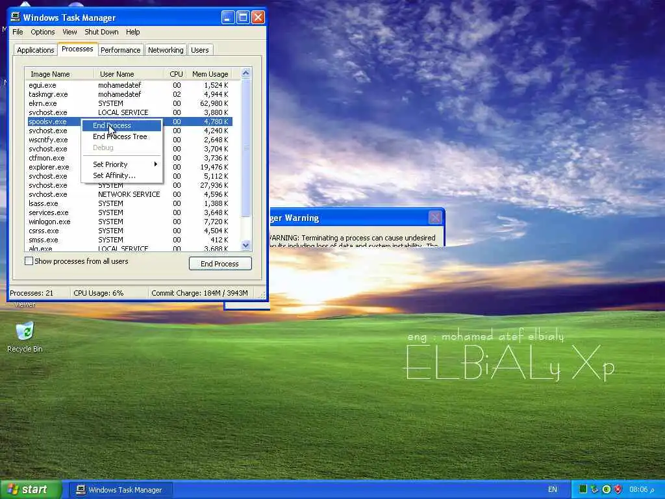Open the Start menu

[x=31, y=490]
